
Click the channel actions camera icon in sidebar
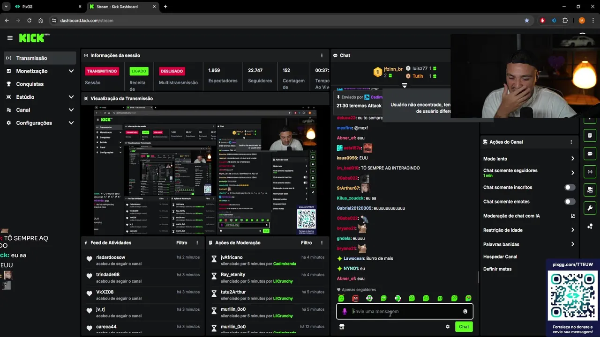(x=590, y=190)
